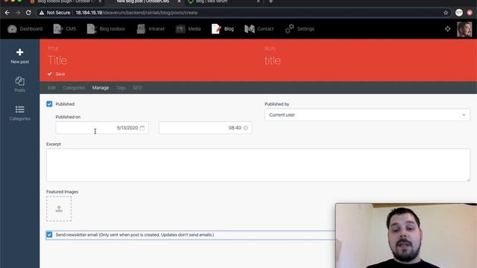Close the New blog post tab
The image size is (477, 268).
point(179,1)
